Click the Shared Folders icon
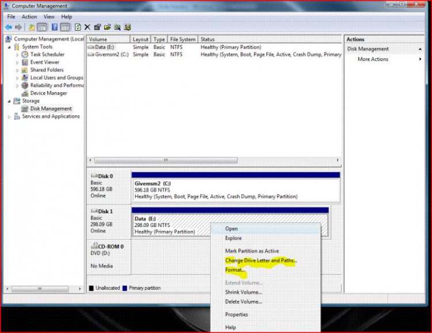Screen dimensions: 432x333 click(x=25, y=70)
